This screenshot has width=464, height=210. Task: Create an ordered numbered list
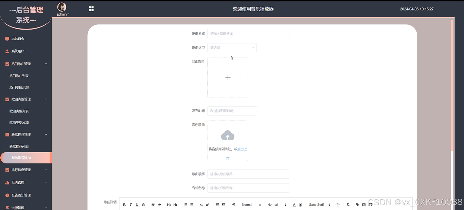[185, 205]
